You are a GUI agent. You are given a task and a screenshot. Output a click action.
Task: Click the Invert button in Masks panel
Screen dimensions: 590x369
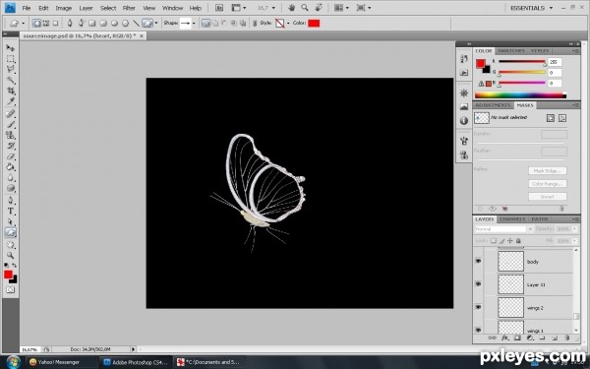pyautogui.click(x=547, y=197)
